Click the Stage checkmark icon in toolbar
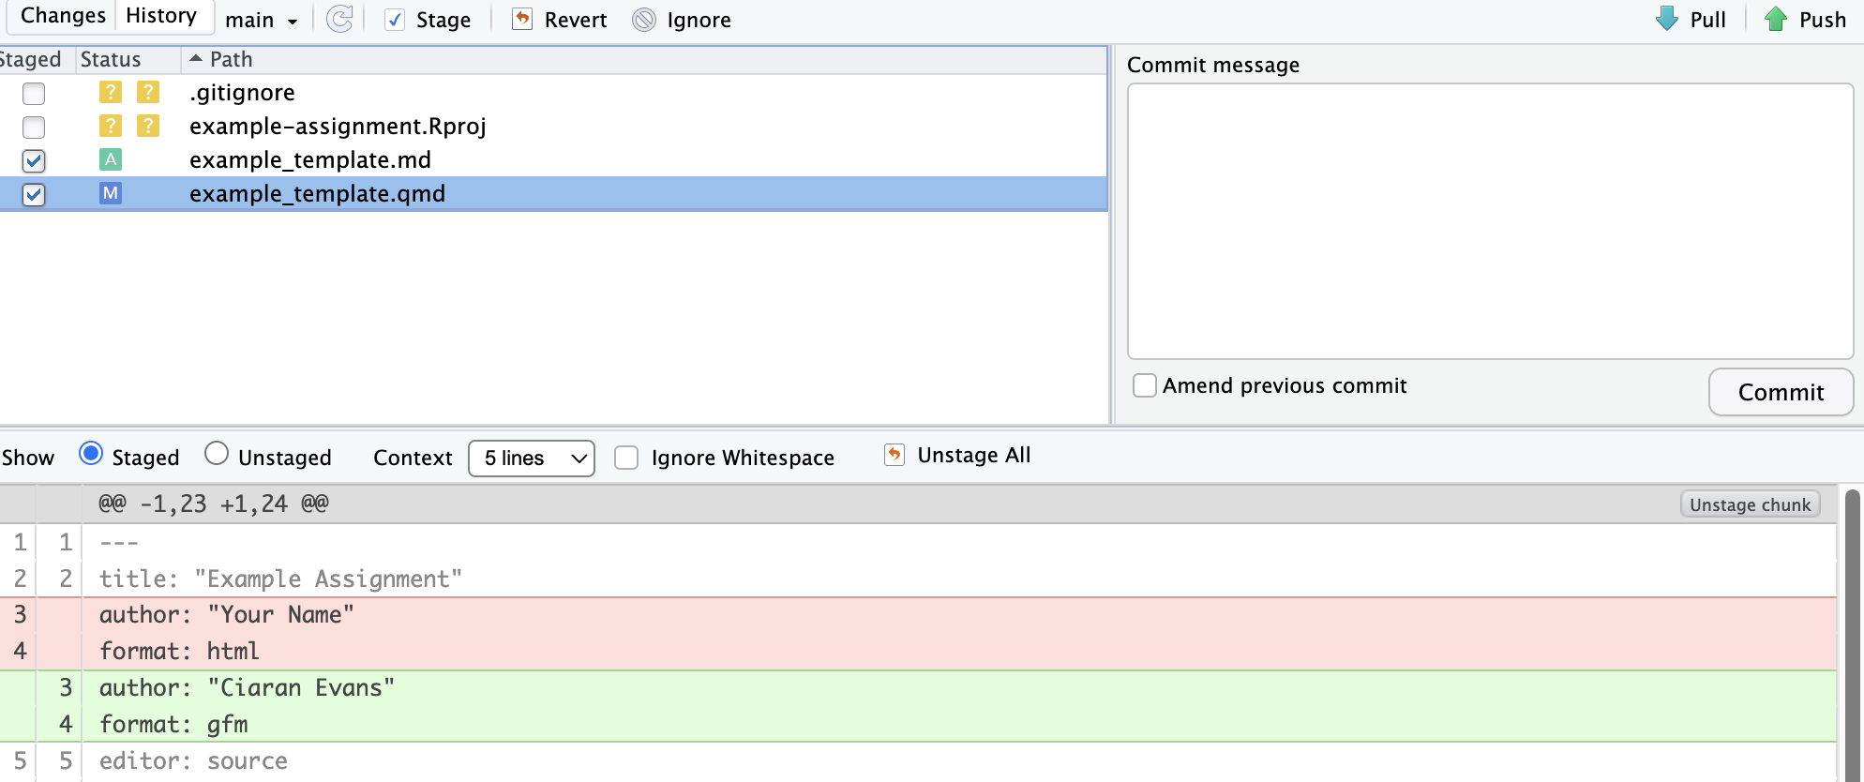The height and width of the screenshot is (782, 1864). click(396, 20)
